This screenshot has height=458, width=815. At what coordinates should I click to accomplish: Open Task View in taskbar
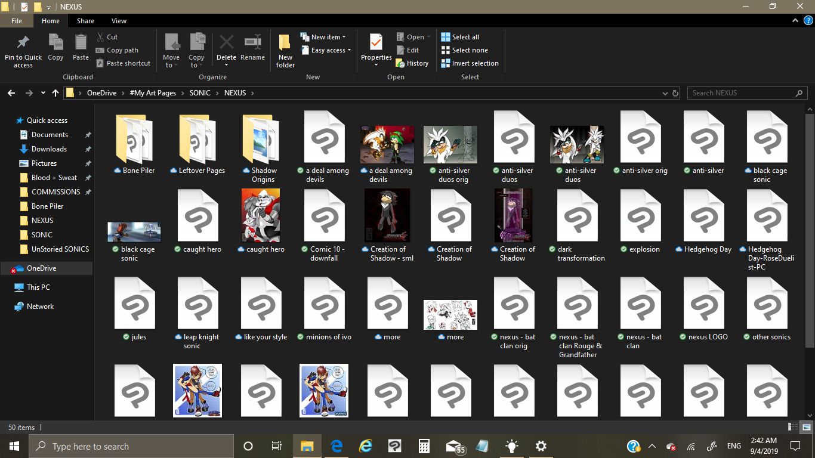point(277,446)
